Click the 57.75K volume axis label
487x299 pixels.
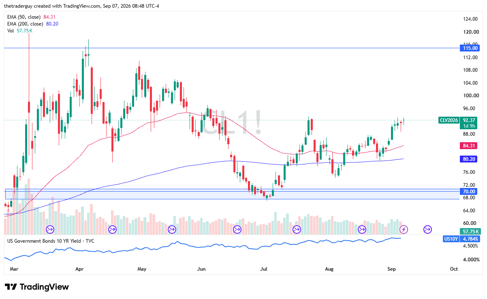tap(470, 231)
